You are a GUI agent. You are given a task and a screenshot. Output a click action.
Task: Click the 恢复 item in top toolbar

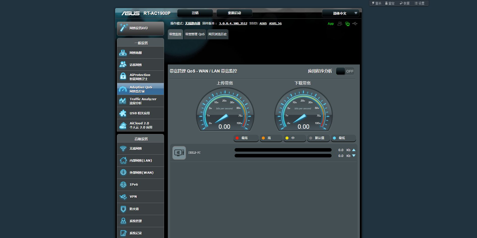[405, 3]
